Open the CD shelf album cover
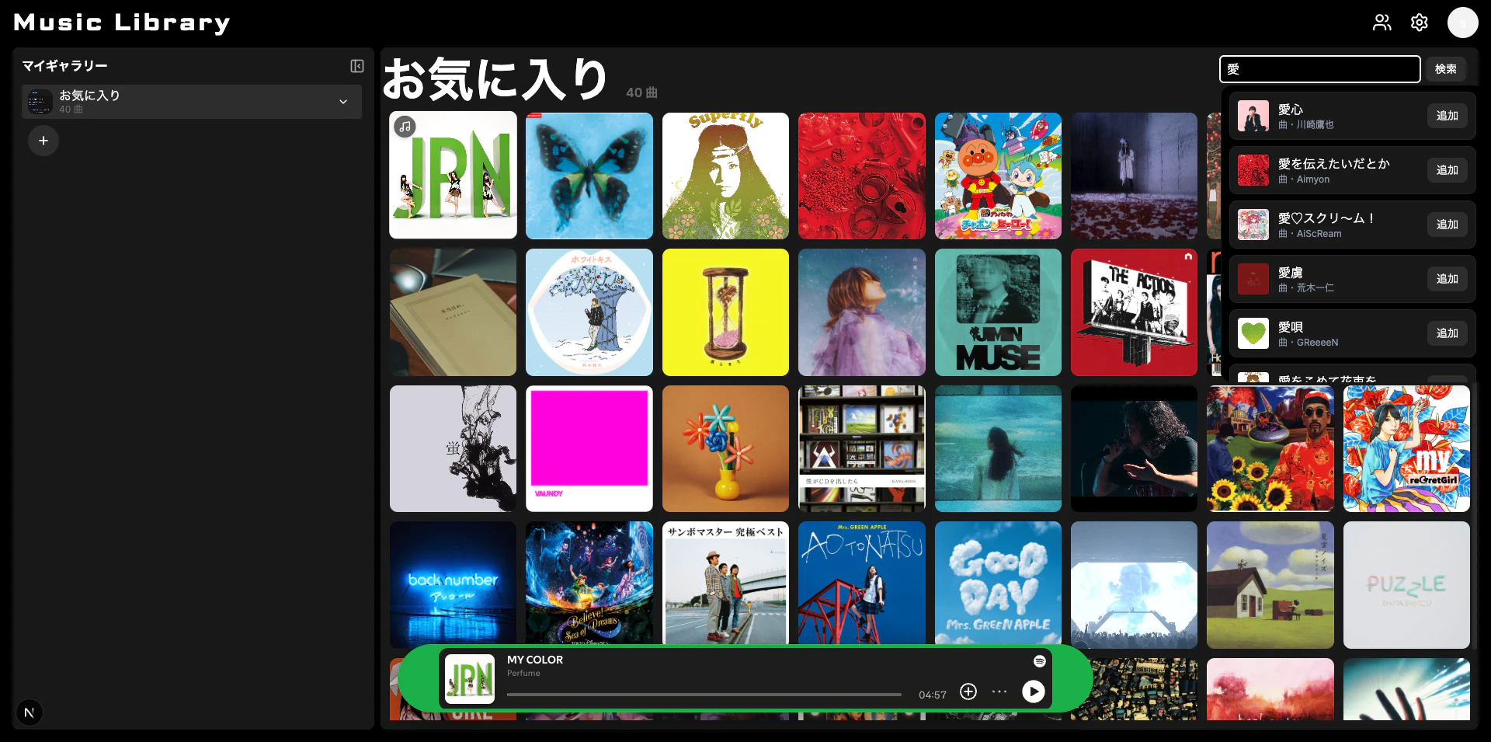The height and width of the screenshot is (742, 1491). click(x=861, y=448)
